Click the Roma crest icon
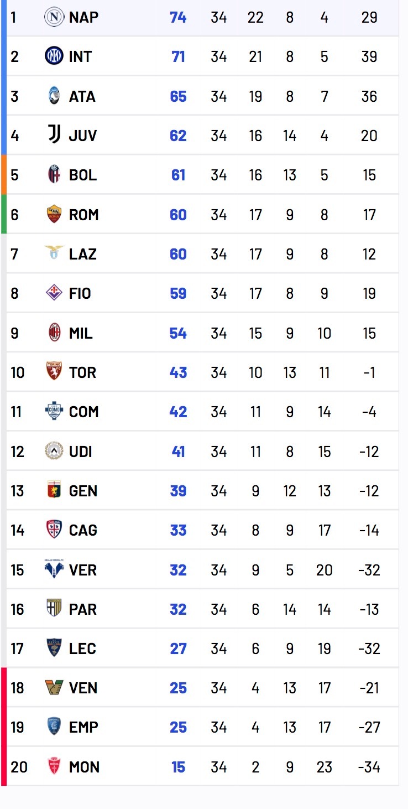Screen dimensions: 408x809 tap(54, 214)
